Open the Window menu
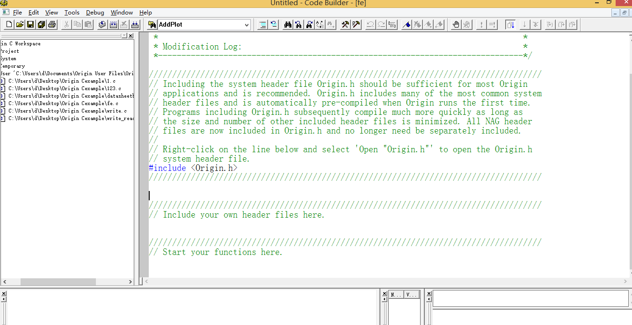 [x=122, y=13]
